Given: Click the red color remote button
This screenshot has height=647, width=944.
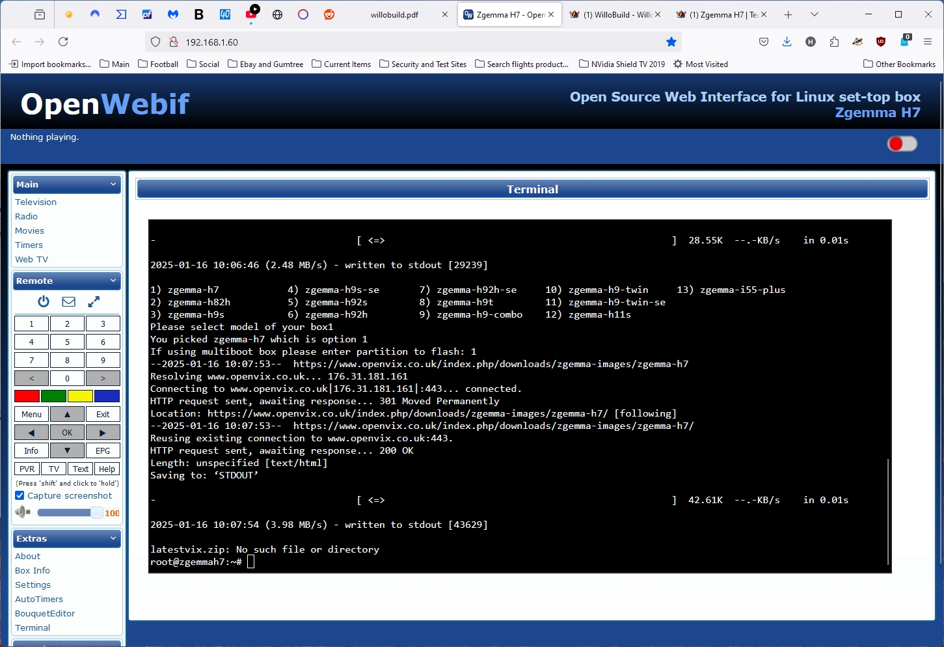Looking at the screenshot, I should (x=27, y=396).
